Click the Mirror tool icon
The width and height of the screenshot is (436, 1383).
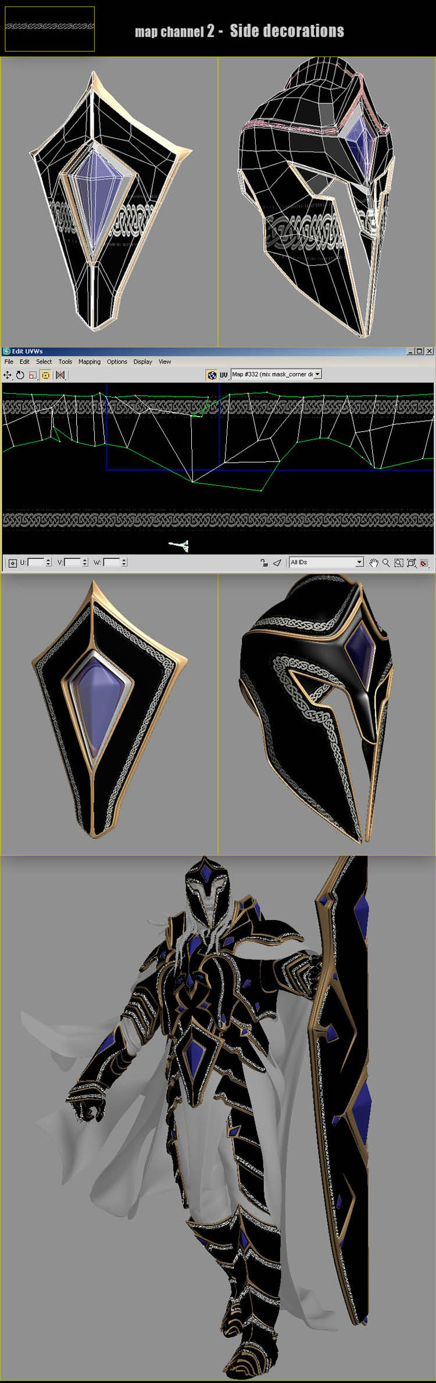point(60,375)
